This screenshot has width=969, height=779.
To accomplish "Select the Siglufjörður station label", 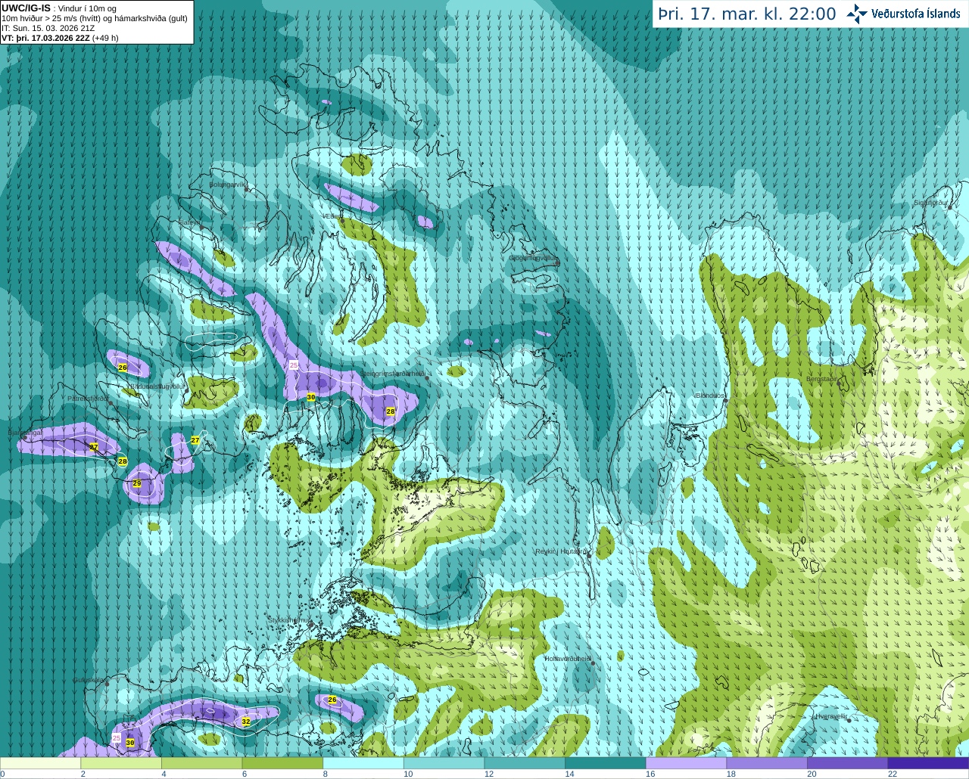I will point(931,203).
